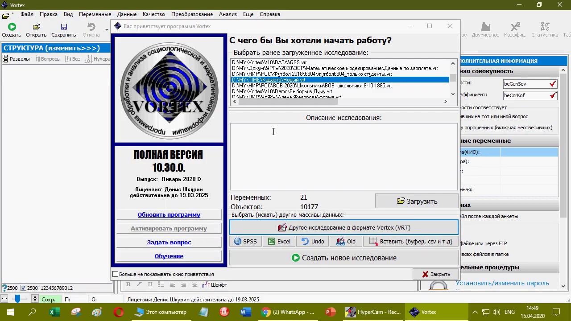Show hidden tray icons chevron

coord(475,312)
